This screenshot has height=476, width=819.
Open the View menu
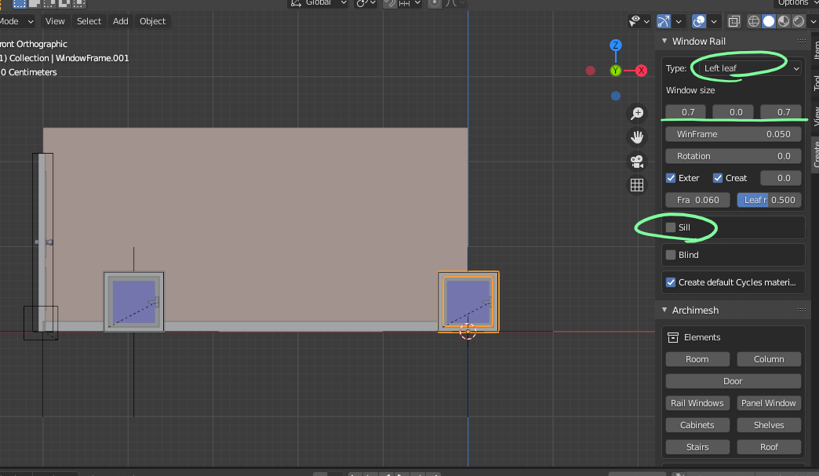point(55,21)
